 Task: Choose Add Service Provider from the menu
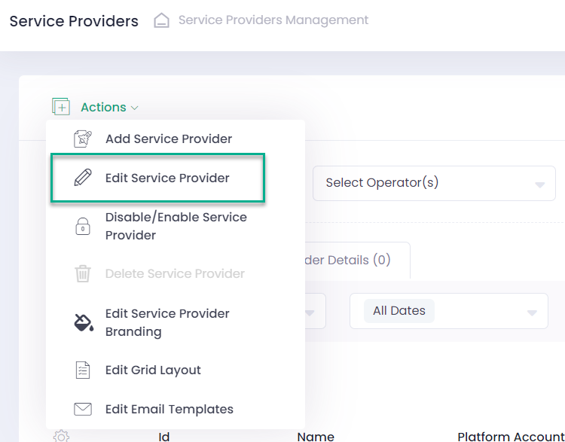(168, 139)
